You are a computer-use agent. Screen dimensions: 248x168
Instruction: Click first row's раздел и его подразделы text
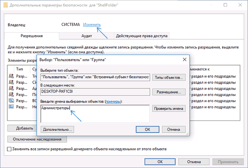(213, 76)
